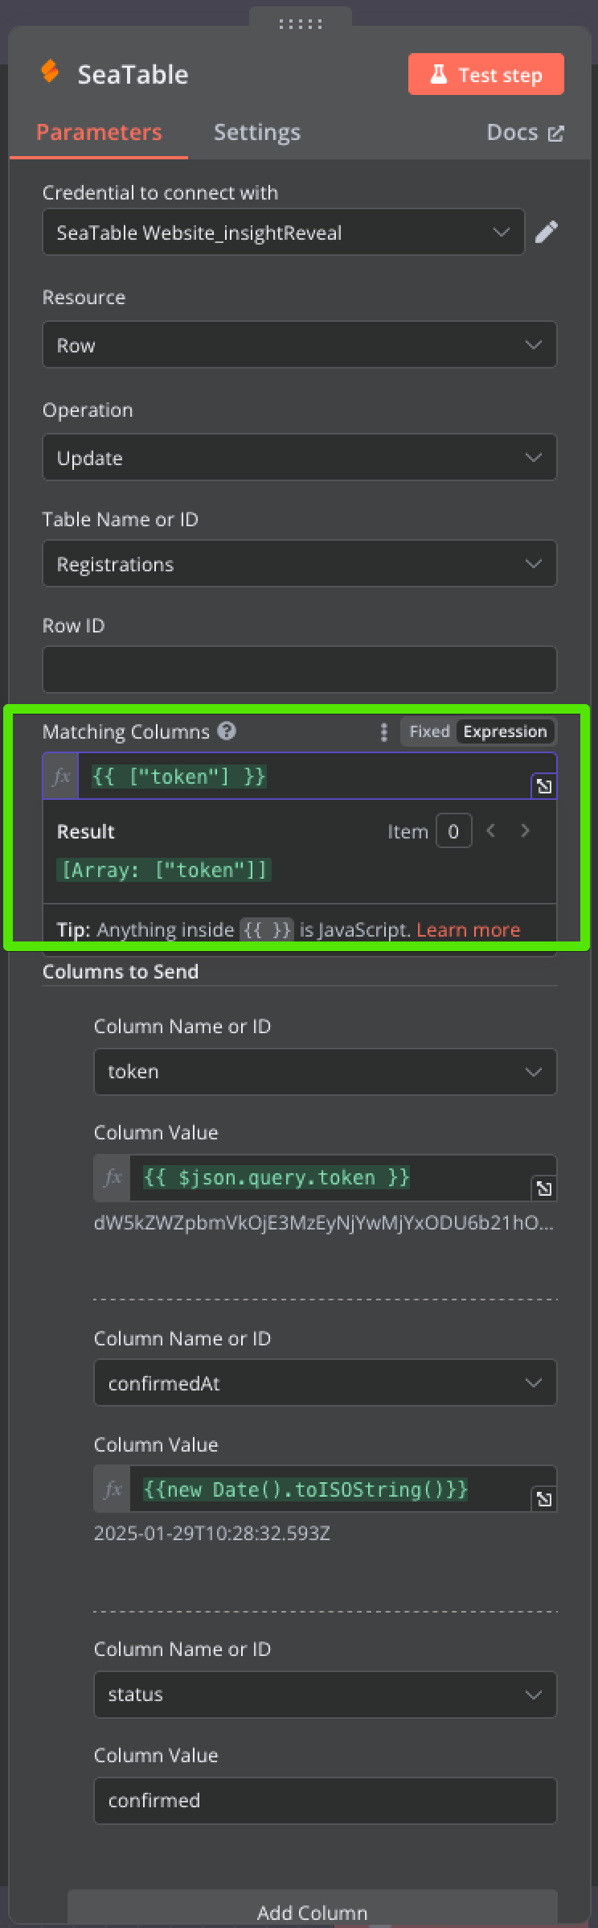Open expression editor for the token column value
Screen dimensions: 598x1928
click(x=544, y=1188)
